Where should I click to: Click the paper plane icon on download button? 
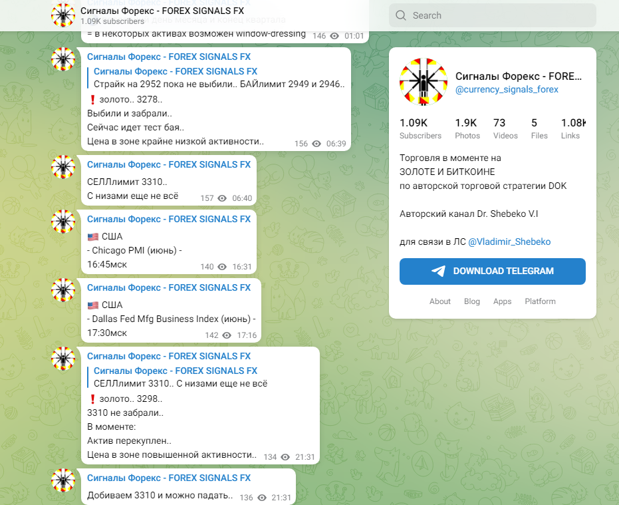click(x=438, y=271)
